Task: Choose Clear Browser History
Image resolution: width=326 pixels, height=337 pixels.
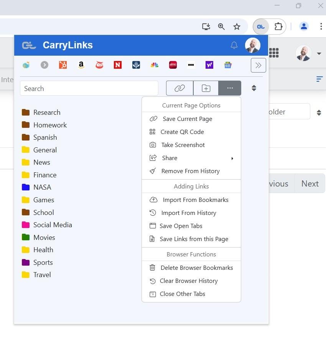Action: tap(191, 281)
